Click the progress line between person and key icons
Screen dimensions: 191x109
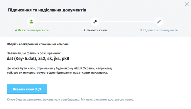coord(63,21)
